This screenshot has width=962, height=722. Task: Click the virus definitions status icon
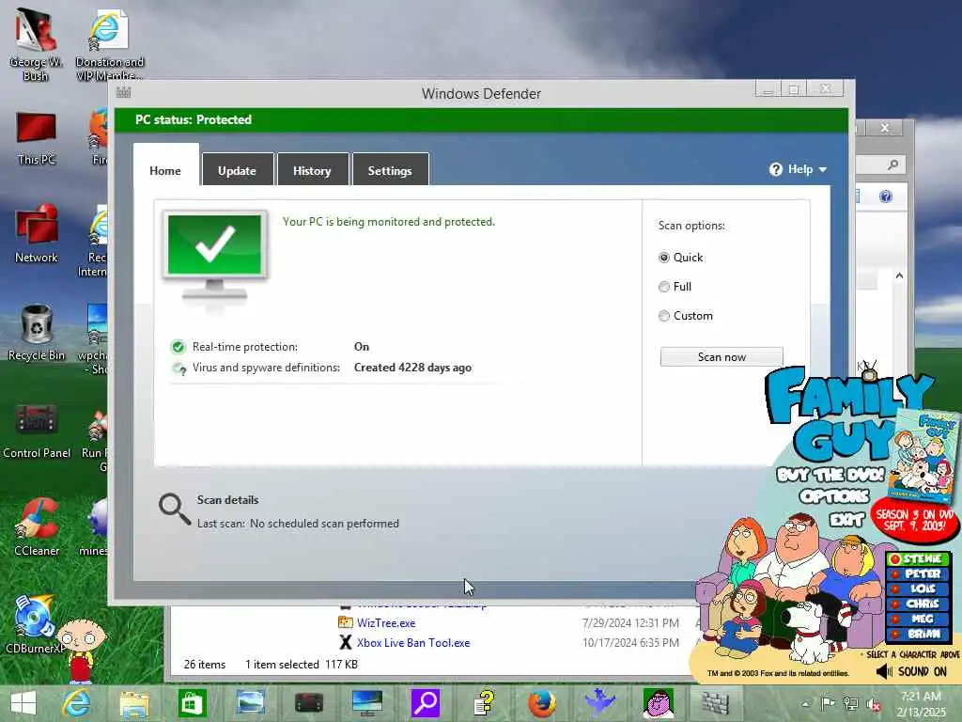(178, 369)
